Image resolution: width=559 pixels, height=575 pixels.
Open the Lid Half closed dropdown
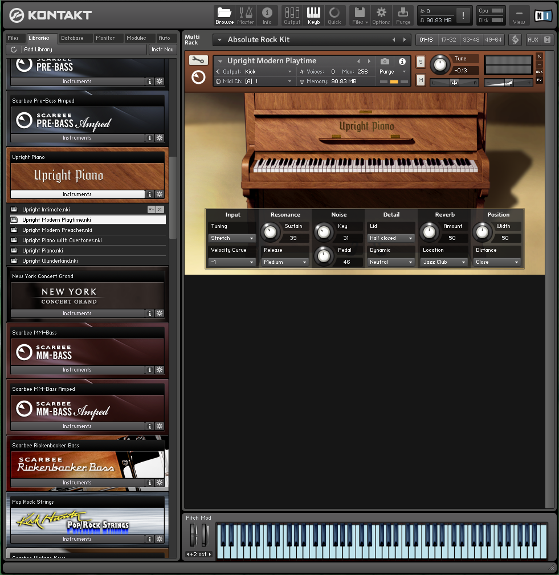tap(391, 238)
